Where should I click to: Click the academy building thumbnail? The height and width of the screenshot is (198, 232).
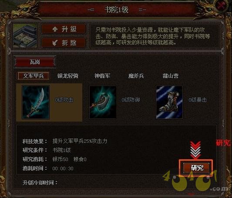point(25,36)
